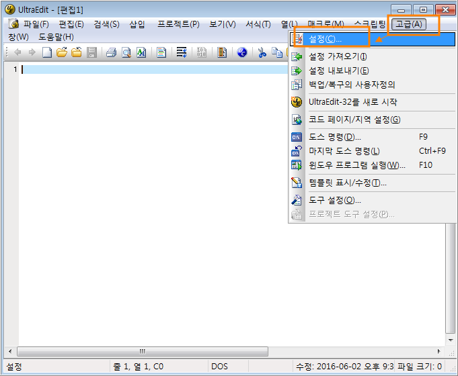Viewport: 458px width, 376px height.
Task: Choose UltraEdit-32를 새로 시작
Action: [373, 102]
